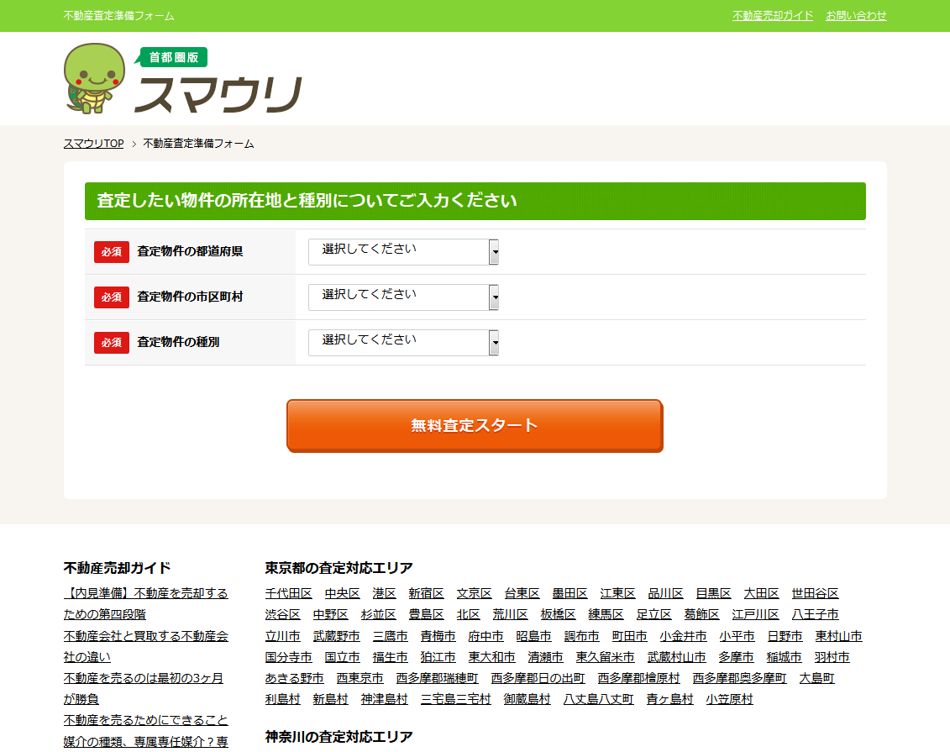950x752 pixels.
Task: Click the 無料査定スタート button
Action: tap(475, 425)
